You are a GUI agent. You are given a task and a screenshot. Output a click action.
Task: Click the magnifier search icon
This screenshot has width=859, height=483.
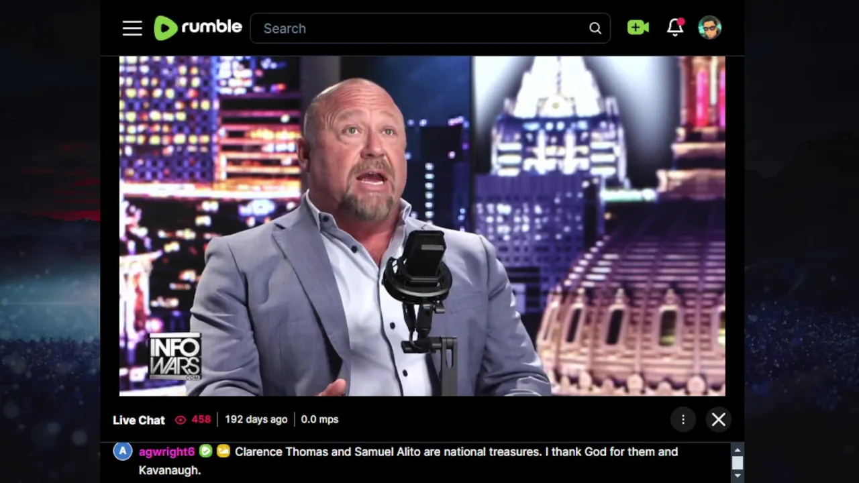point(595,28)
